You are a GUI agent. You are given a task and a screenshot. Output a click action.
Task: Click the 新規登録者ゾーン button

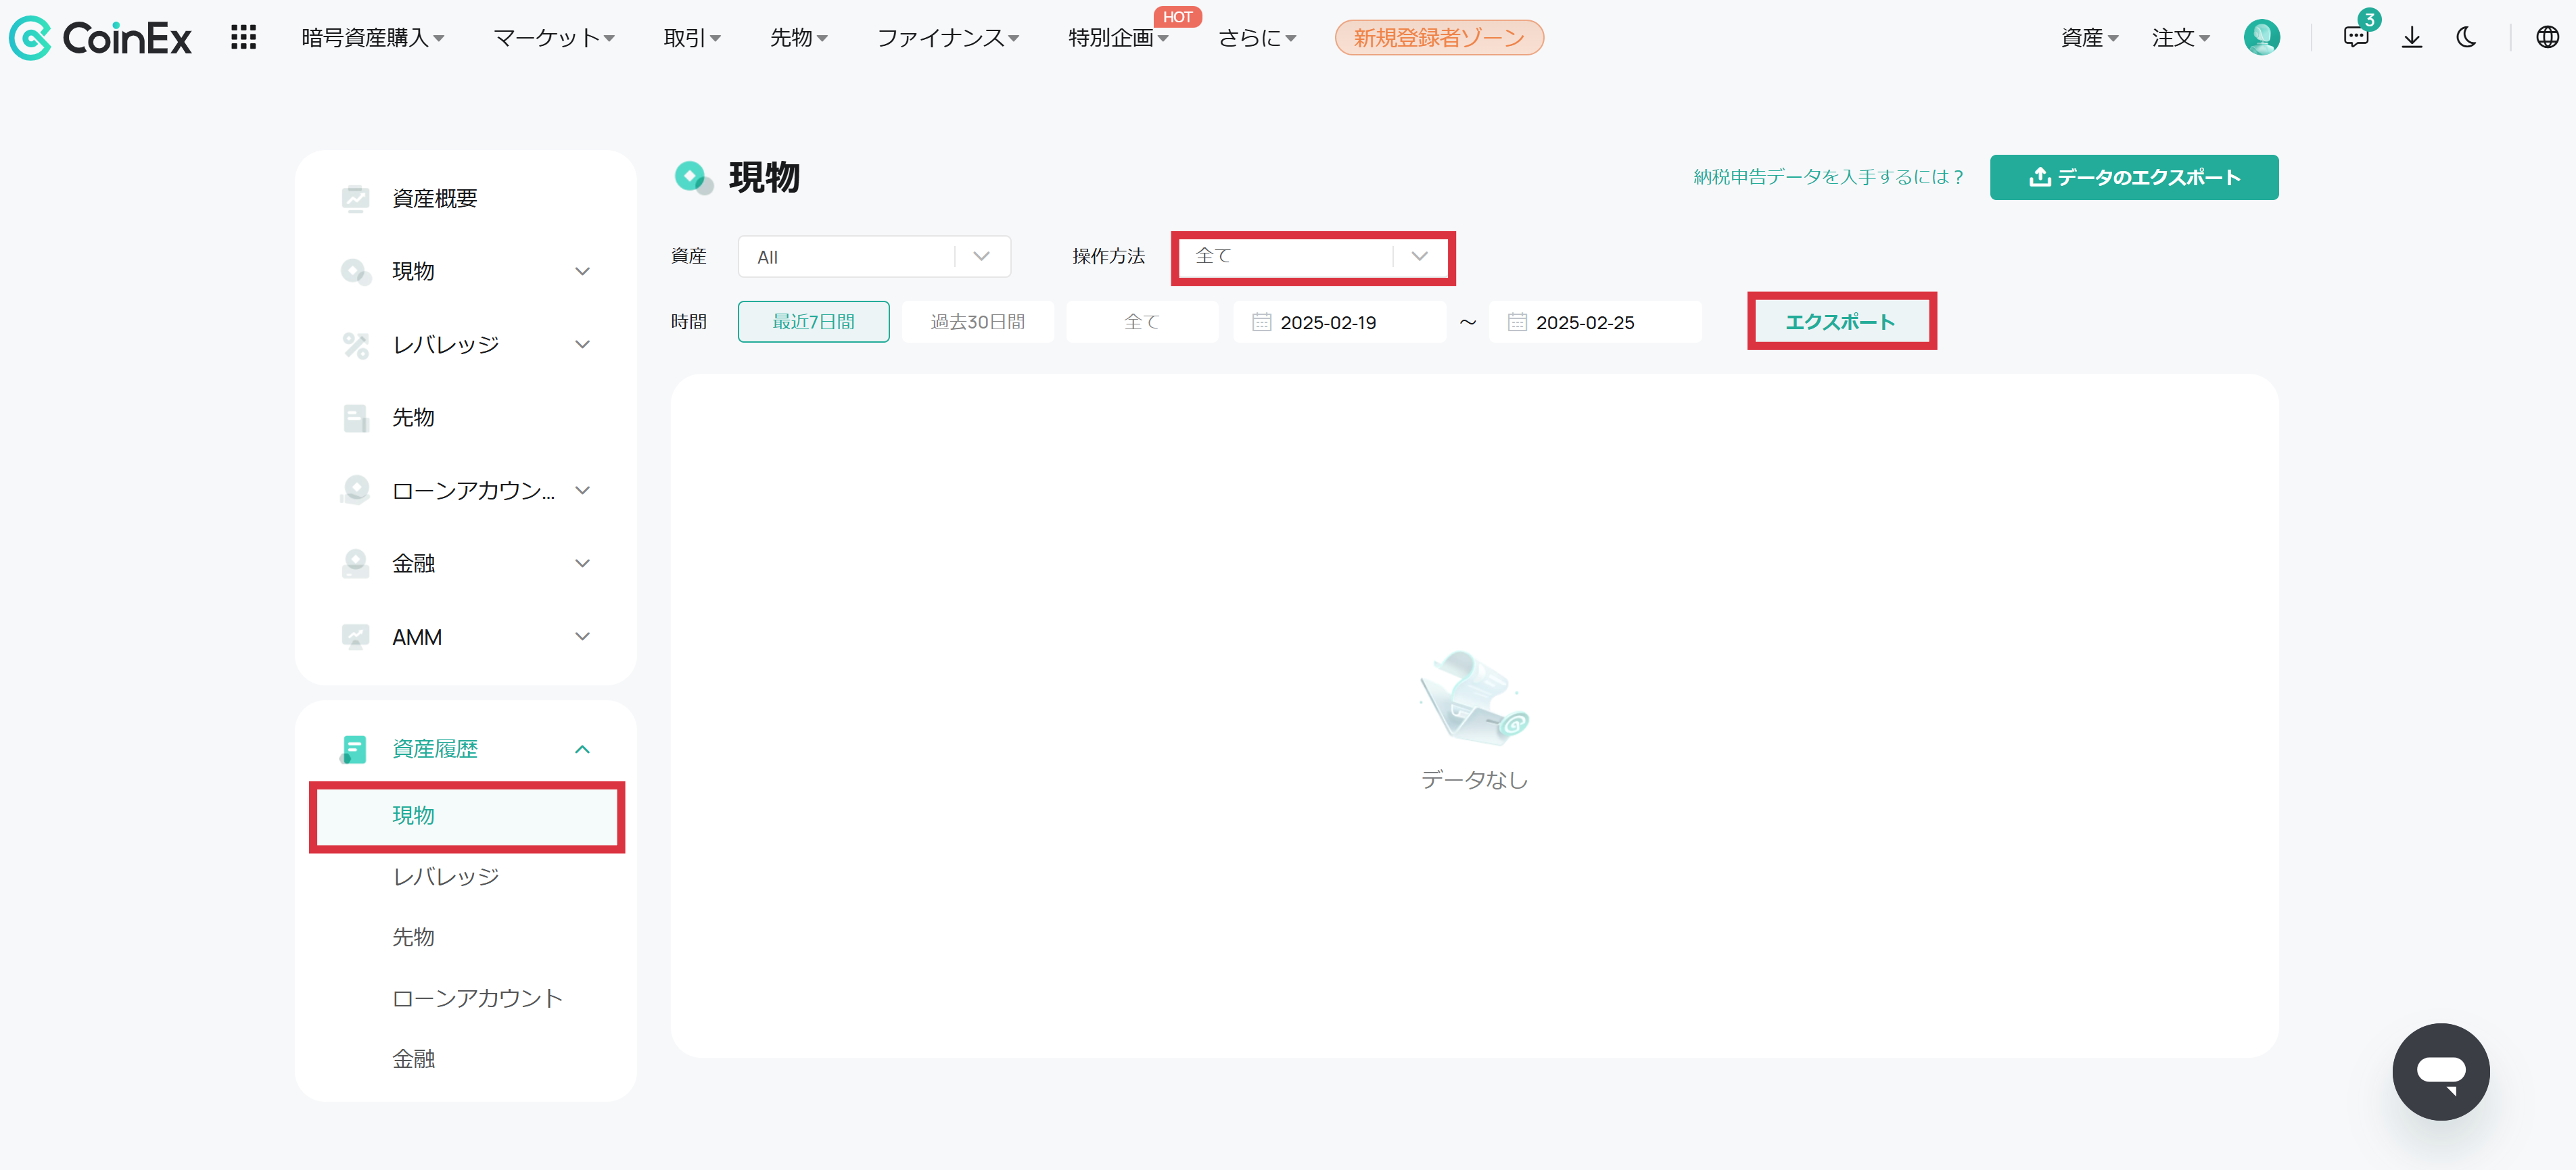[1439, 38]
